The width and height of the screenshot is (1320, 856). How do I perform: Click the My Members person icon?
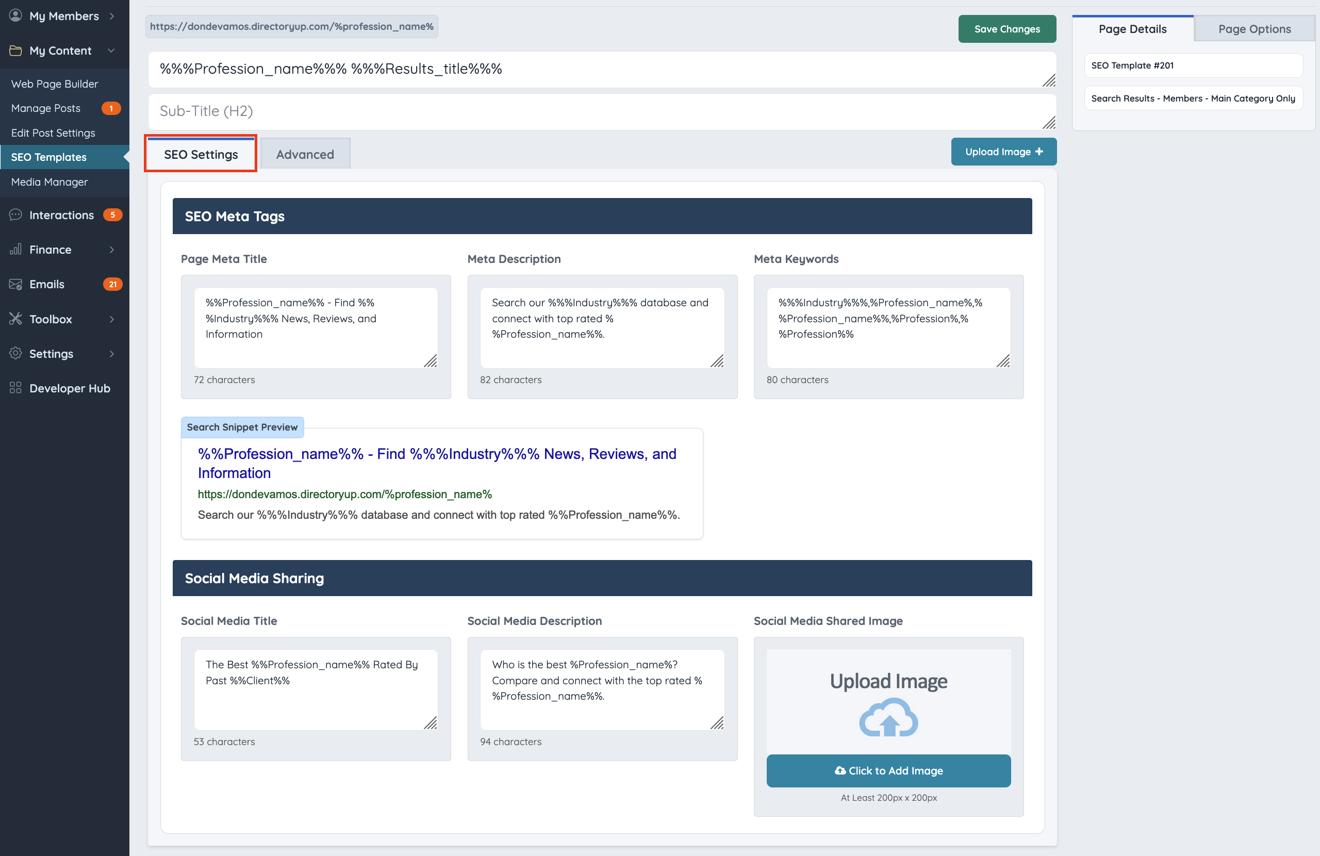click(15, 15)
